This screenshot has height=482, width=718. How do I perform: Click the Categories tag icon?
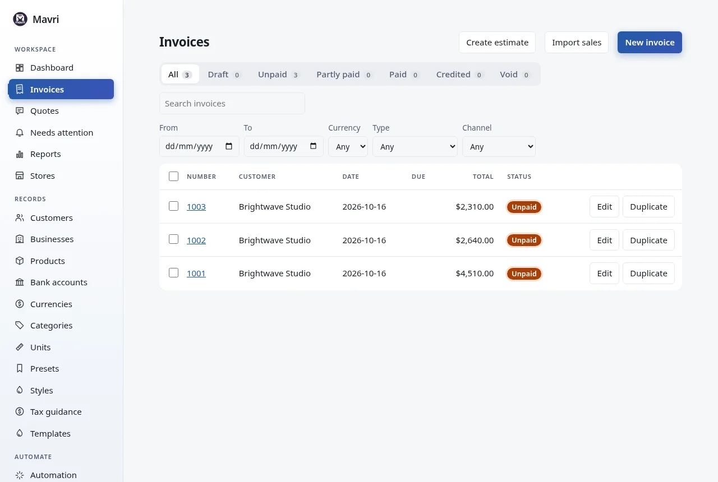(20, 326)
